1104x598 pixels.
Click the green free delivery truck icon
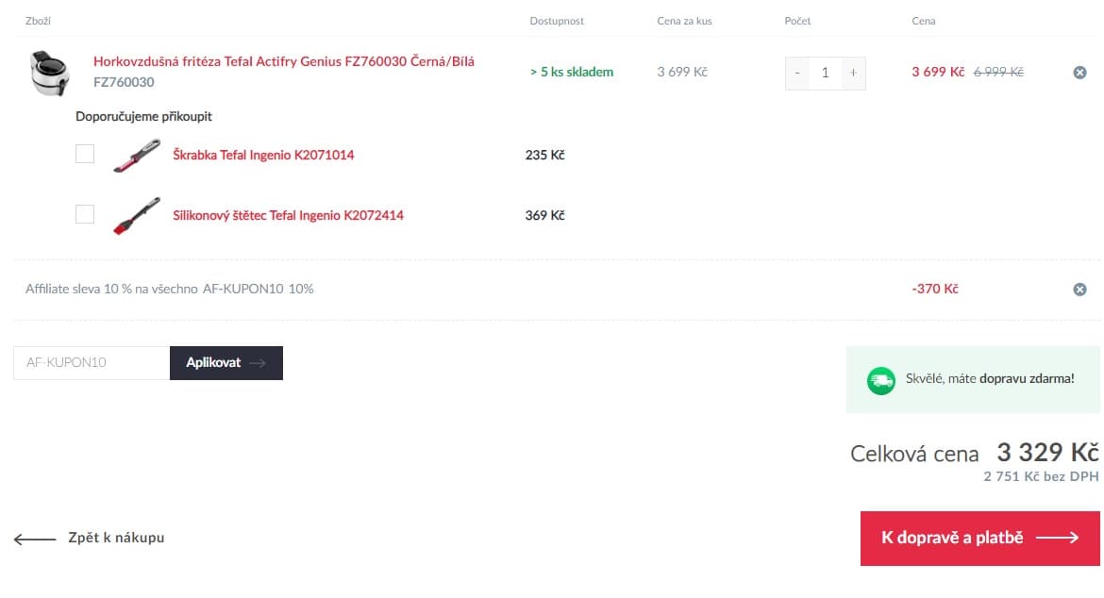click(x=880, y=381)
